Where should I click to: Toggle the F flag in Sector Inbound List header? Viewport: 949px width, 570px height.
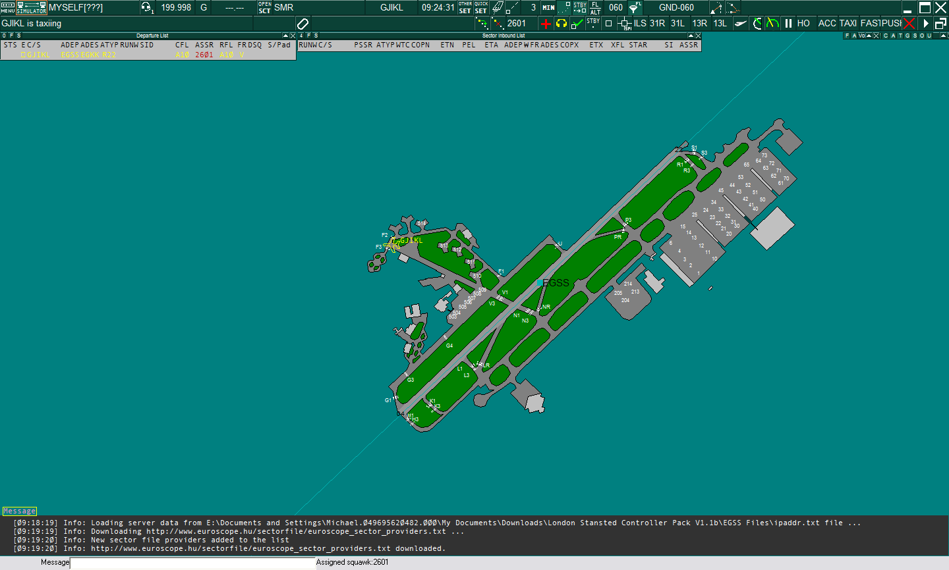309,36
